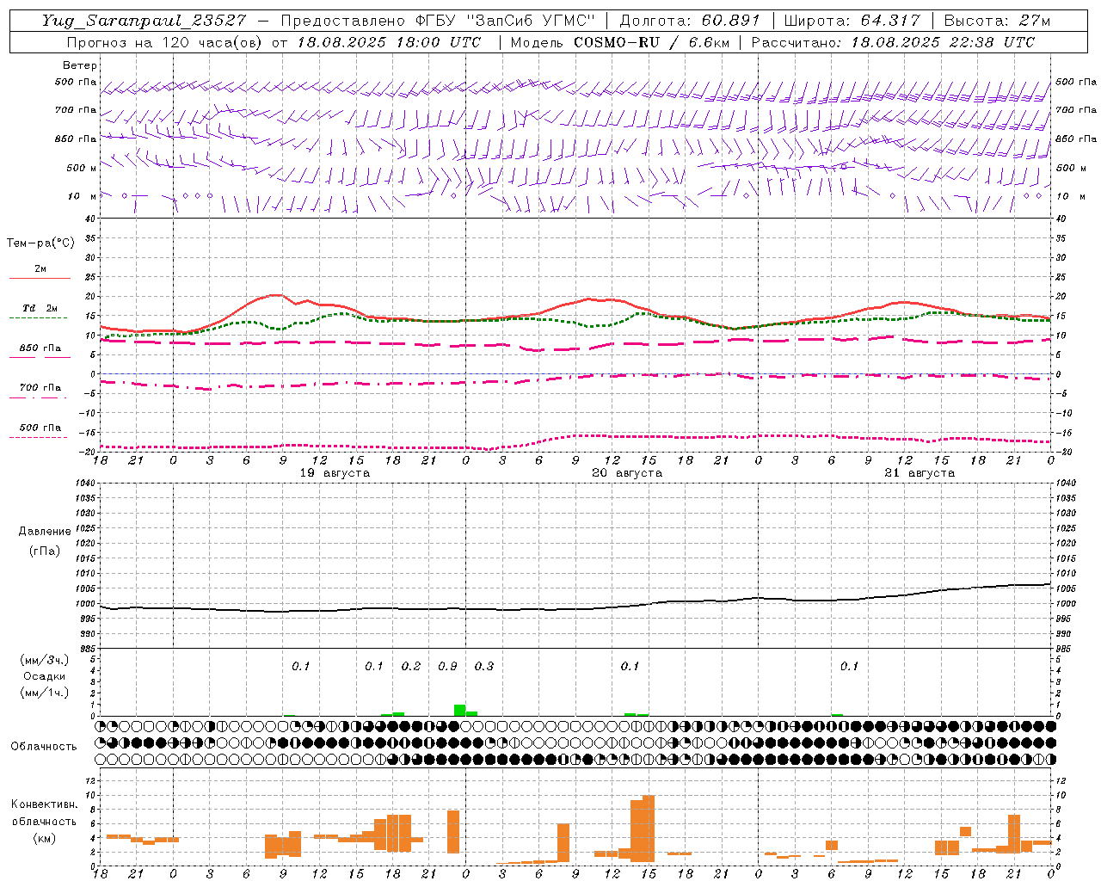Screen dimensions: 1101x881
Task: Click the 'Осадки' precipitation label
Action: click(44, 676)
